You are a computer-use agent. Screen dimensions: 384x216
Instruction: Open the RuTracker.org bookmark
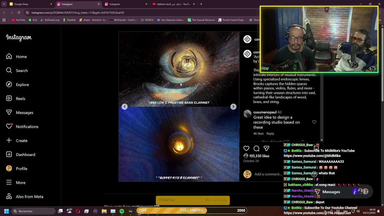(49, 20)
